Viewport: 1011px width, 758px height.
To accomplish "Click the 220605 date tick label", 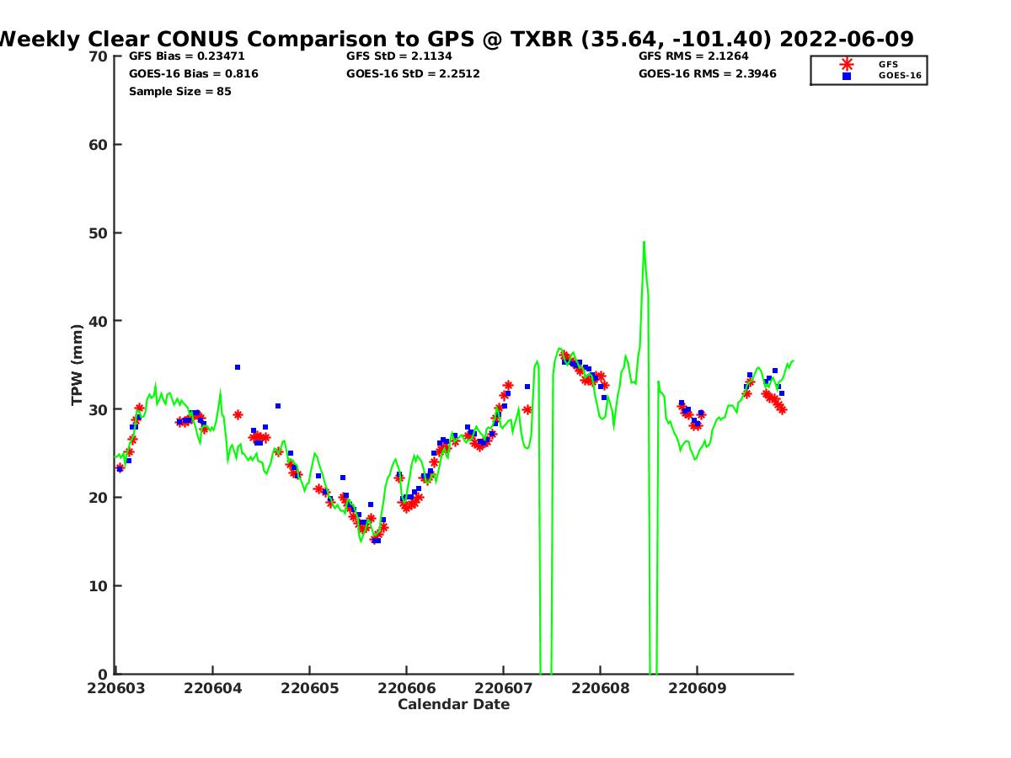I will click(310, 688).
